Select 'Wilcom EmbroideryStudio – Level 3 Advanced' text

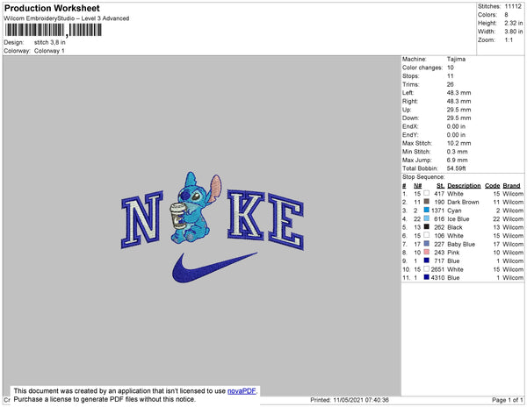(67, 18)
